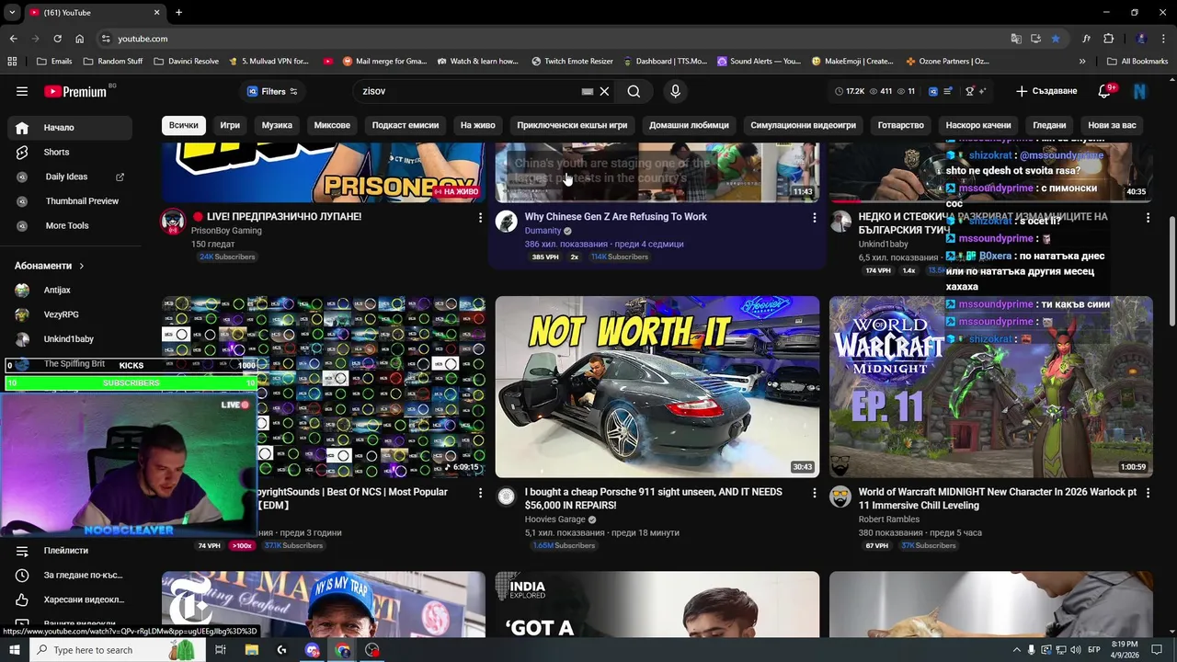1177x662 pixels.
Task: Open the notifications bell
Action: coord(1104,91)
